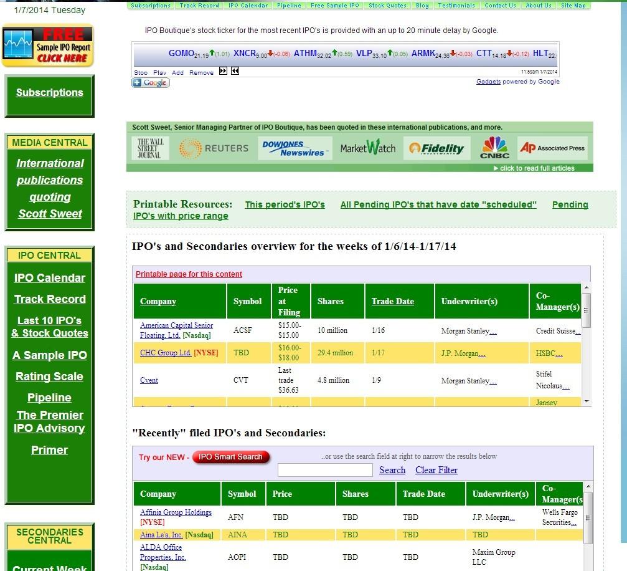This screenshot has height=571, width=627.
Task: Click the Clear Filter link
Action: point(436,470)
